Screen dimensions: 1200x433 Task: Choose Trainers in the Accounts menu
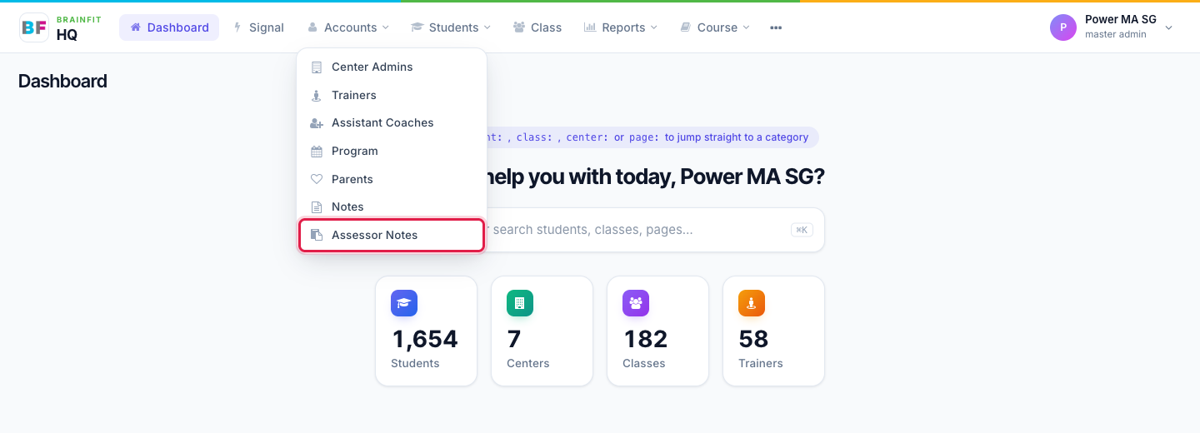(x=392, y=95)
